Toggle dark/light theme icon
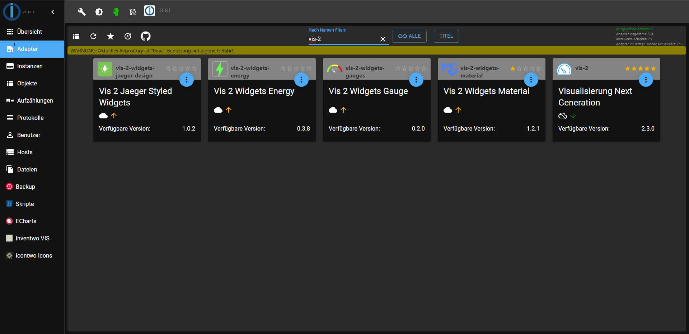The height and width of the screenshot is (334, 689). (x=99, y=12)
